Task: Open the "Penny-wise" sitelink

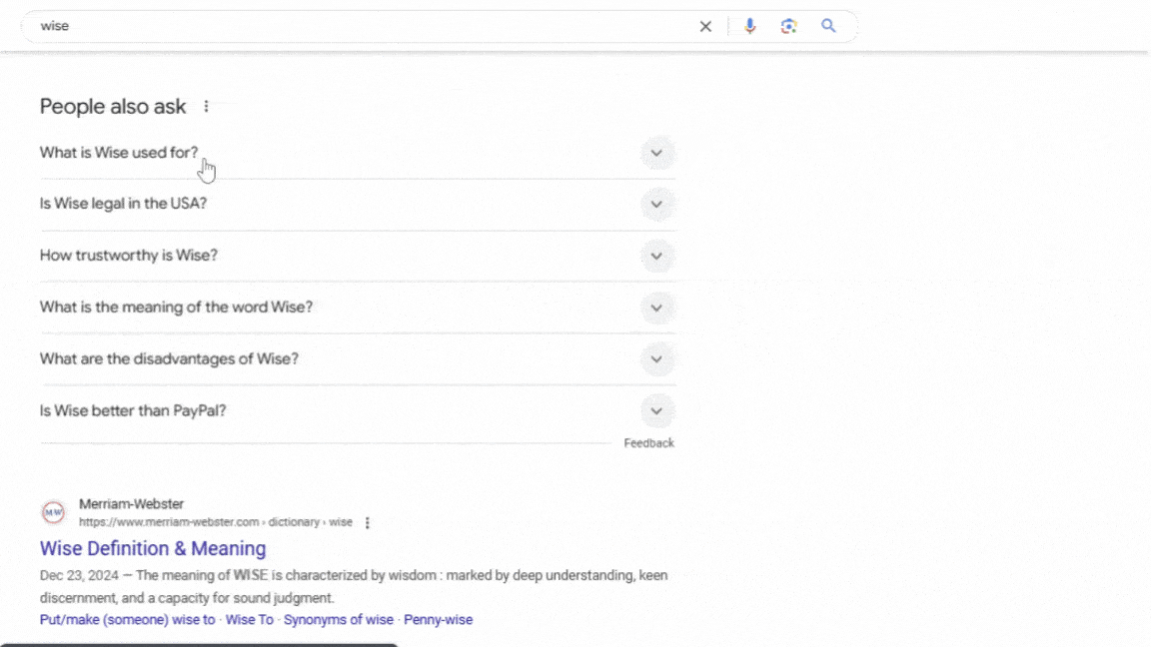Action: coord(438,620)
